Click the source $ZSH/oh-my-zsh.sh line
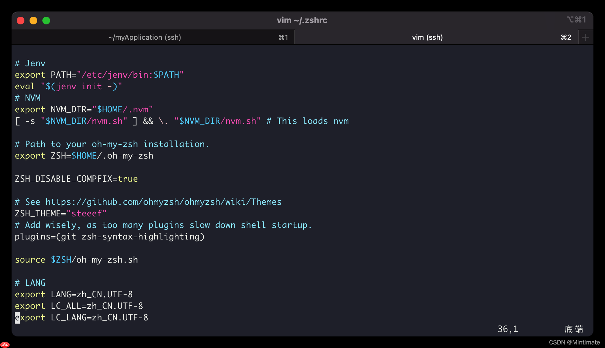 (76, 260)
